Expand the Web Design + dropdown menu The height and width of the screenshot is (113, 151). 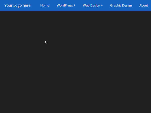93,6
